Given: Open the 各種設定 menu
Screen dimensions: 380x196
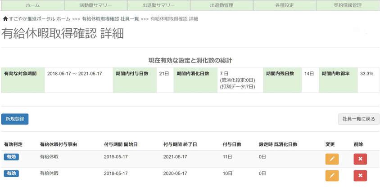Looking at the screenshot, I should [285, 5].
